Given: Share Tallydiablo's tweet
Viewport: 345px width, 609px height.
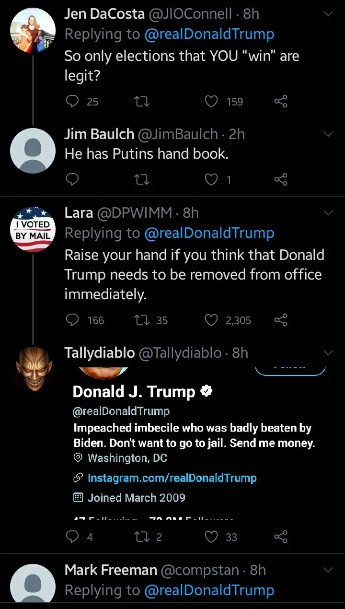Looking at the screenshot, I should pyautogui.click(x=281, y=537).
